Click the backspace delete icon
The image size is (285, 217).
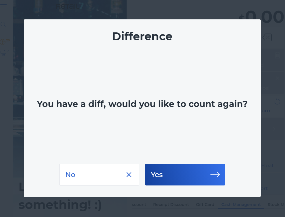point(267,38)
